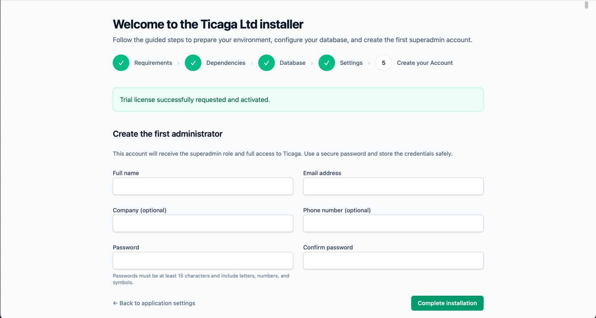This screenshot has width=596, height=318.
Task: Select the Database step label
Action: (292, 63)
